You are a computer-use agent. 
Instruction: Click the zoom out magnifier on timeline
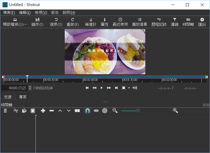tap(115, 111)
